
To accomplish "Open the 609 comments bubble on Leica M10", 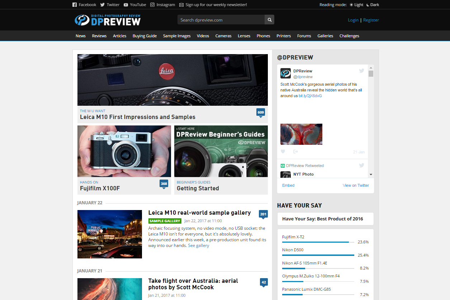I will tap(261, 113).
